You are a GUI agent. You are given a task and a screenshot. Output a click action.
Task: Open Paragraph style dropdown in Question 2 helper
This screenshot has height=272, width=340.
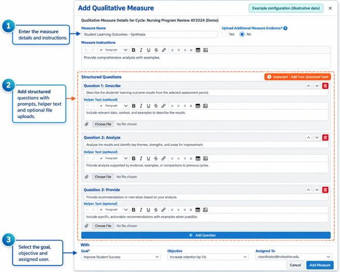[x=116, y=158]
